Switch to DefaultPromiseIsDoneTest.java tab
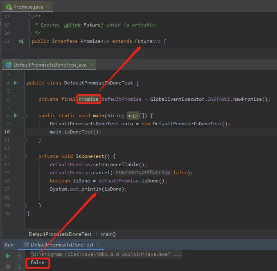The width and height of the screenshot is (277, 271). click(50, 65)
